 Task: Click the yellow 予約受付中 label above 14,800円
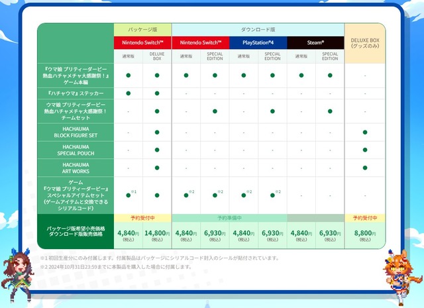(142, 218)
